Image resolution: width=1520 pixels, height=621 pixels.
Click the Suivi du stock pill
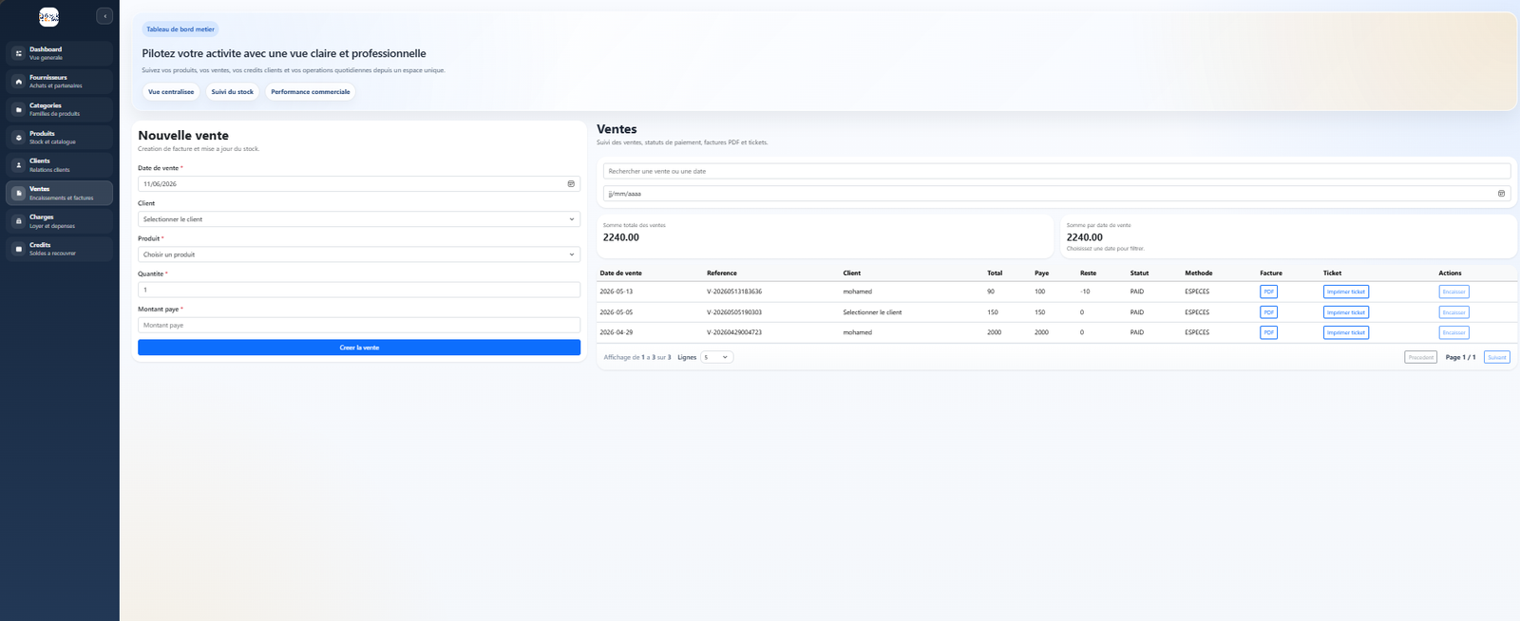233,92
